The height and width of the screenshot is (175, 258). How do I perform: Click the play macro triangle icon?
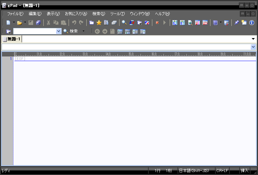(x=165, y=23)
